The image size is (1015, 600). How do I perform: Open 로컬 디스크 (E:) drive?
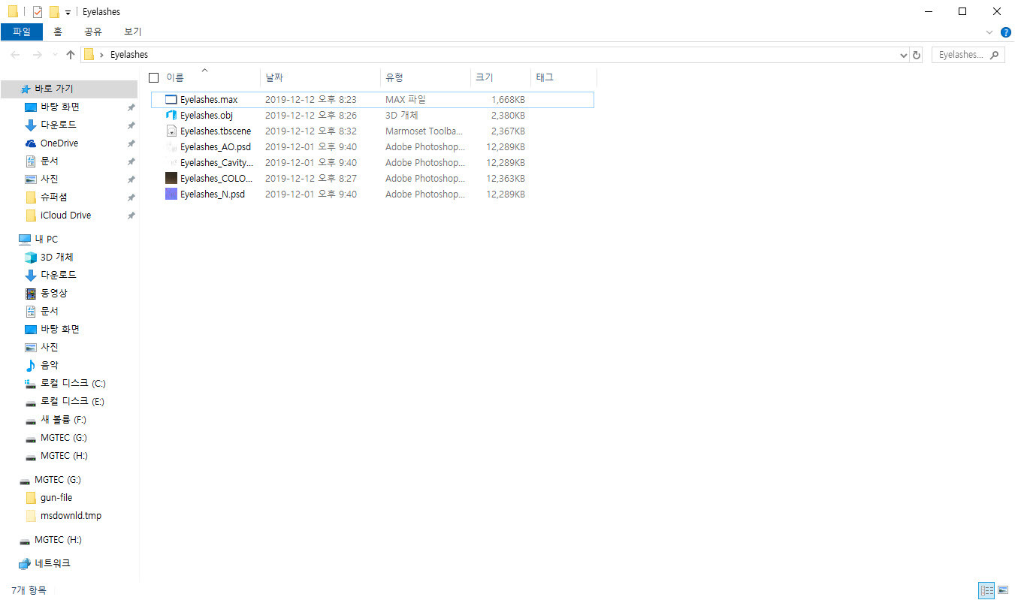click(x=72, y=401)
